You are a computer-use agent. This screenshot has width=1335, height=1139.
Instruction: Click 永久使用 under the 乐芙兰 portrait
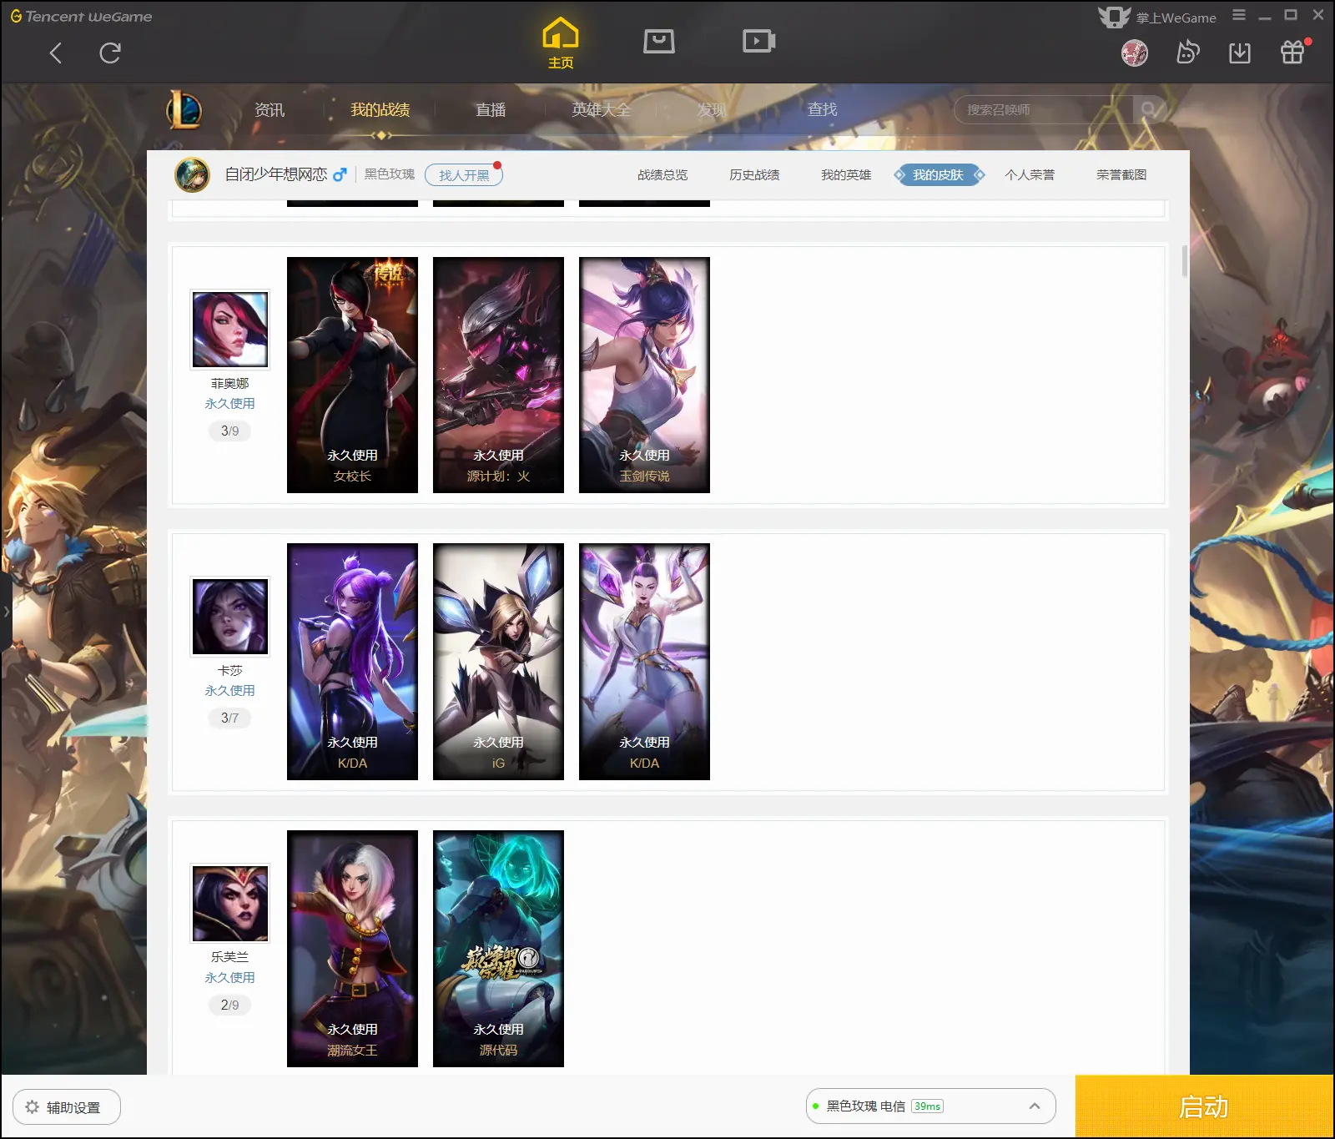point(230,977)
